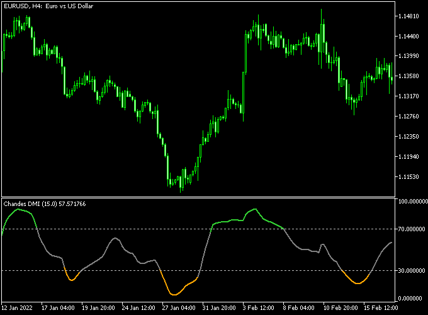
Task: Click the Chandes DMI (15.0) indicator label
Action: click(45, 203)
